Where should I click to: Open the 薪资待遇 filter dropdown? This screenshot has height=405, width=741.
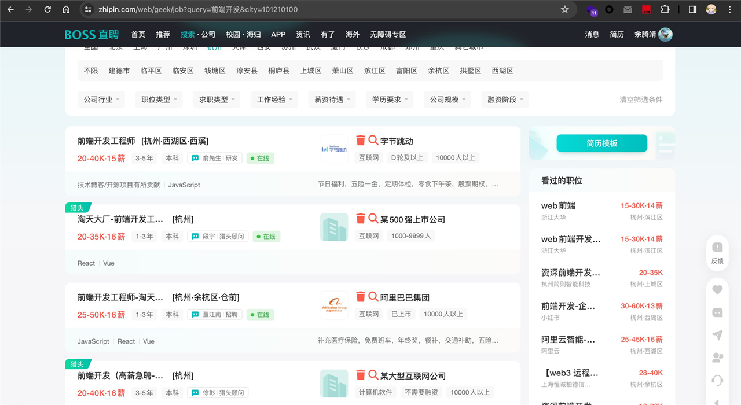(x=332, y=100)
